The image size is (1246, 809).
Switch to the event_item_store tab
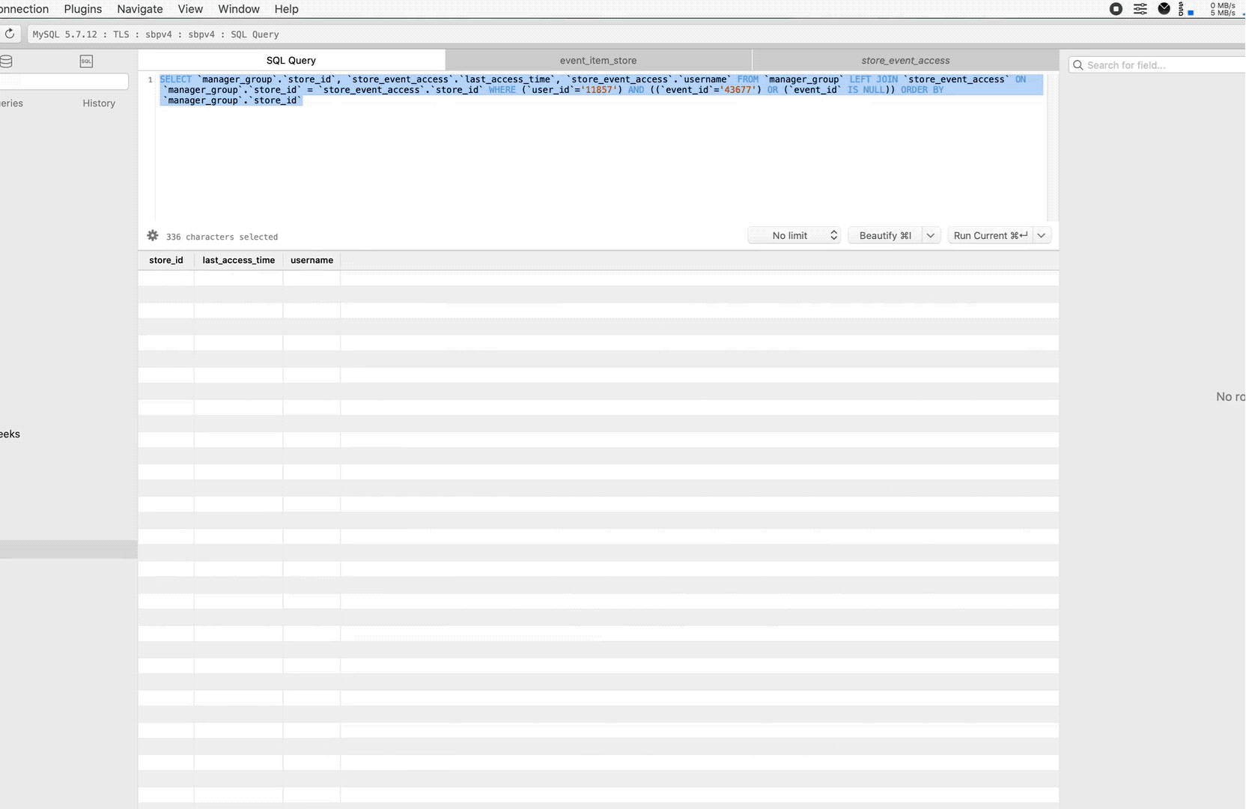pos(598,60)
